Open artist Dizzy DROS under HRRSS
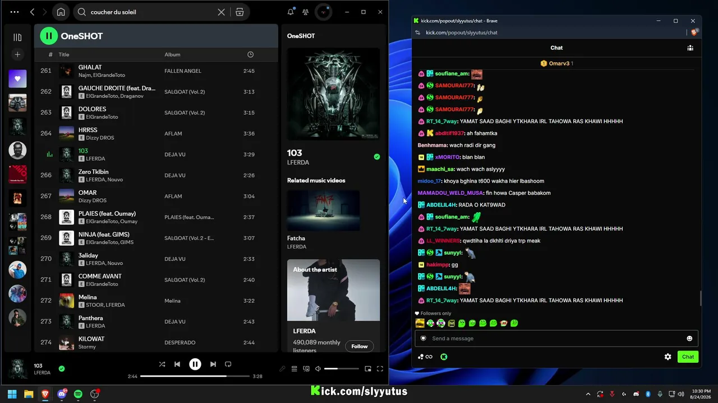718x403 pixels. pos(99,138)
